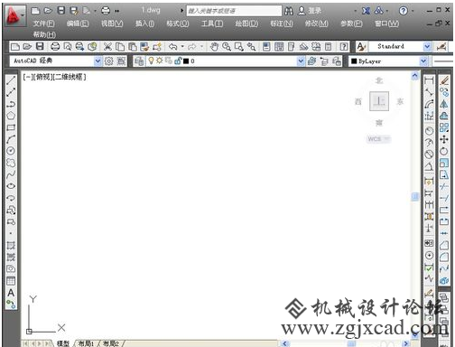Select the Spline draw tool
Viewport: 455px width, 347px height.
click(x=11, y=174)
